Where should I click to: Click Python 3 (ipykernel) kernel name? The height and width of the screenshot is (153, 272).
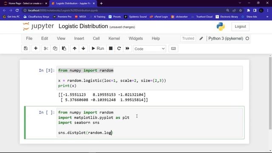point(226,39)
